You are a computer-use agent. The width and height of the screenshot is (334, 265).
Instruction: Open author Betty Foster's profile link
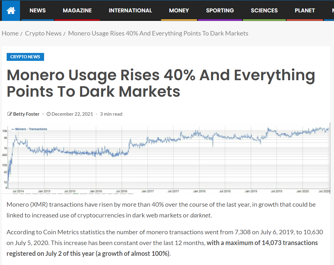click(x=26, y=114)
